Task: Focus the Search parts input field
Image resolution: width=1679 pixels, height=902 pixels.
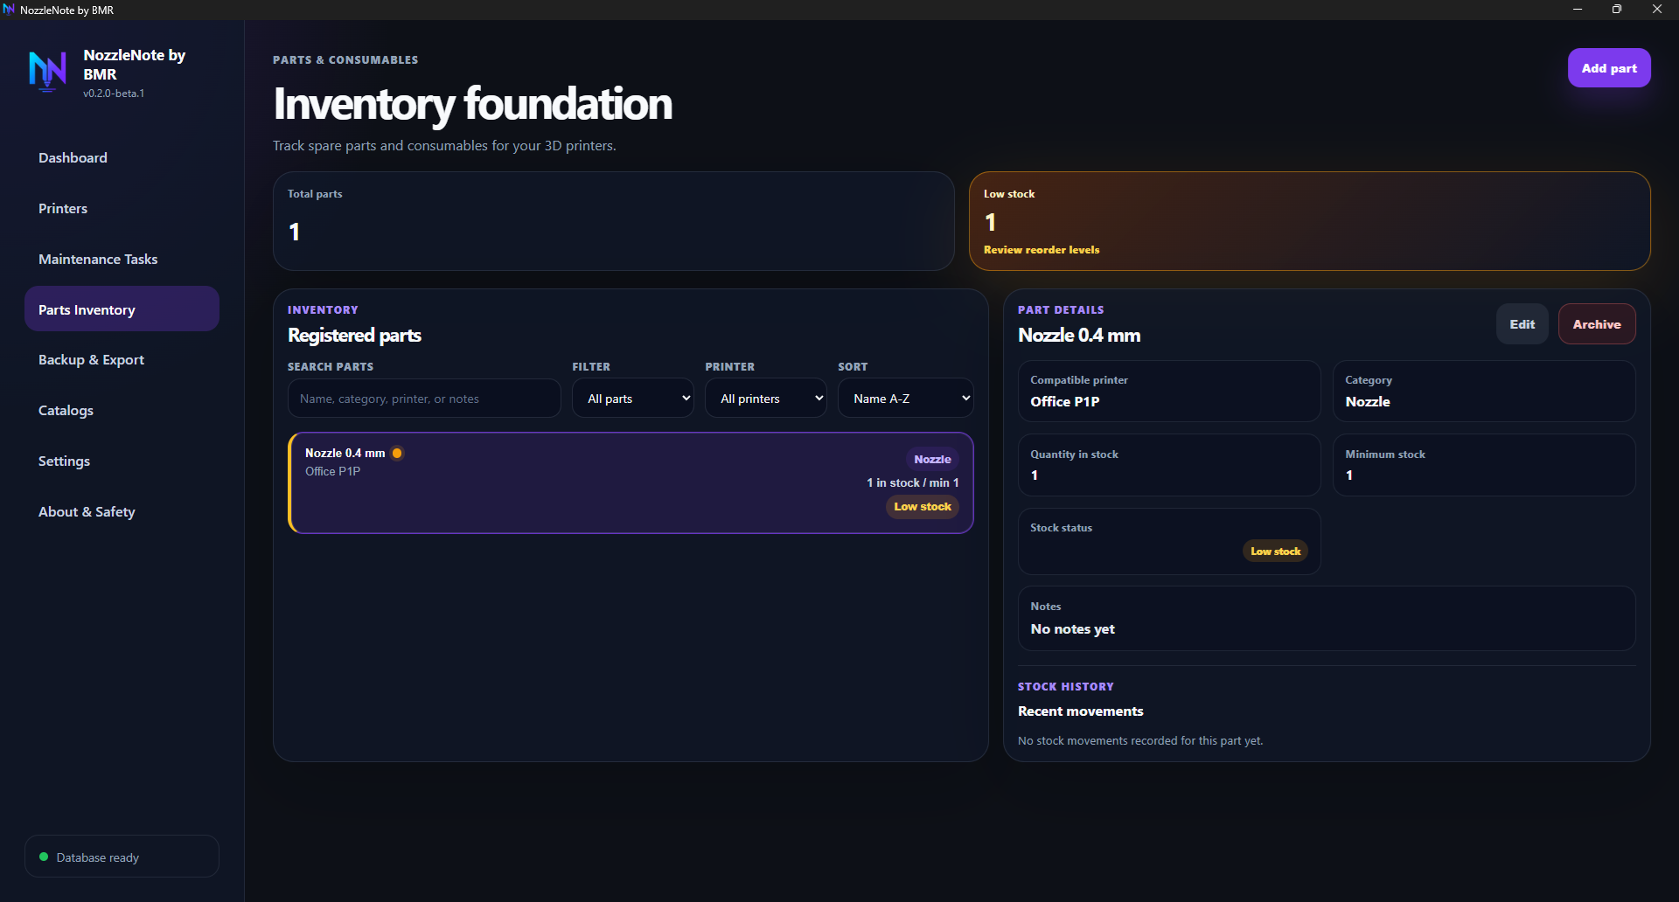Action: [x=424, y=399]
